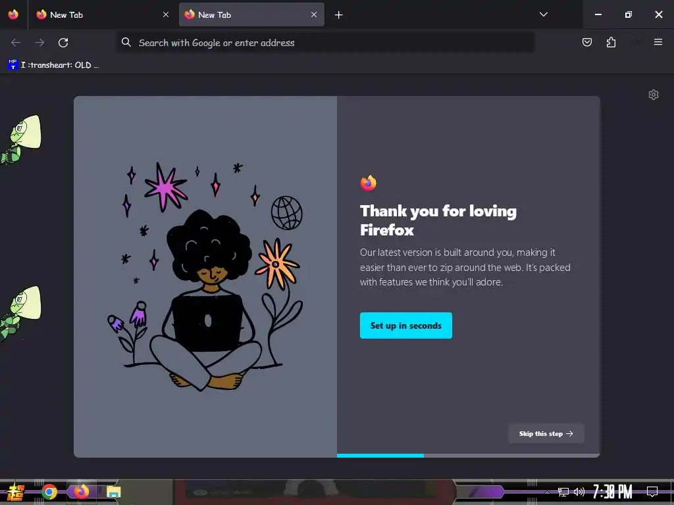
Task: Click the Firefox taskbar icon
Action: [x=81, y=491]
